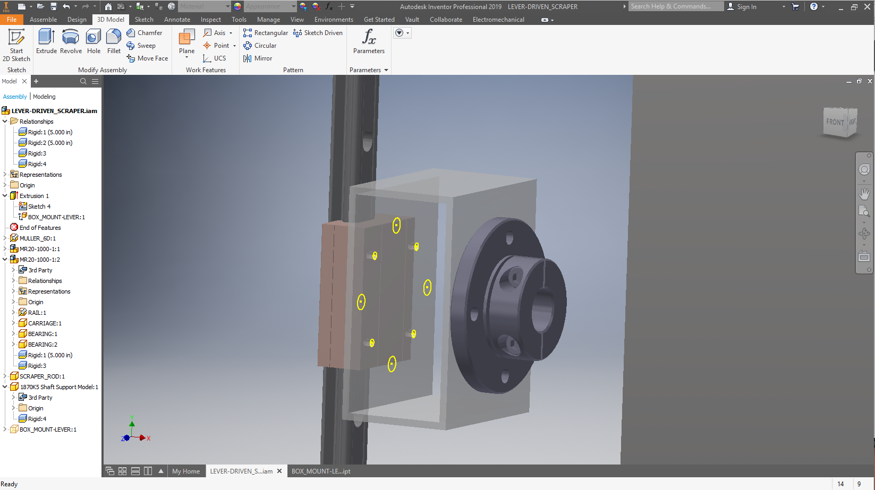Use the Move Face tool
The height and width of the screenshot is (490, 875).
[147, 58]
